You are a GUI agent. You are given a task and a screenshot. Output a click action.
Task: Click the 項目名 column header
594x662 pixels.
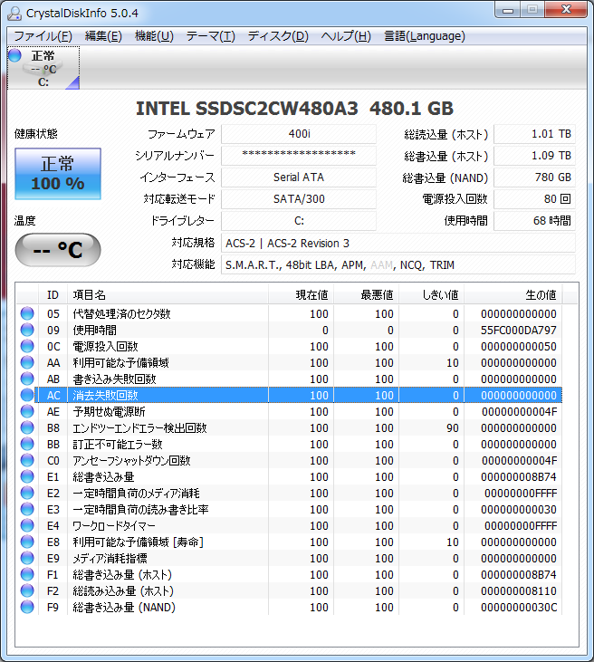point(168,294)
